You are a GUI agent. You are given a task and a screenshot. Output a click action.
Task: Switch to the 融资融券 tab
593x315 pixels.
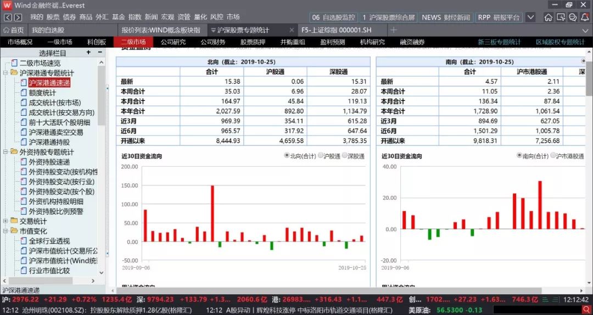(412, 42)
